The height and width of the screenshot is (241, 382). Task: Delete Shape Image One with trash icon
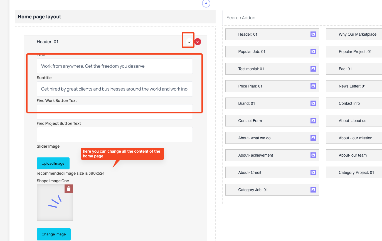click(69, 189)
